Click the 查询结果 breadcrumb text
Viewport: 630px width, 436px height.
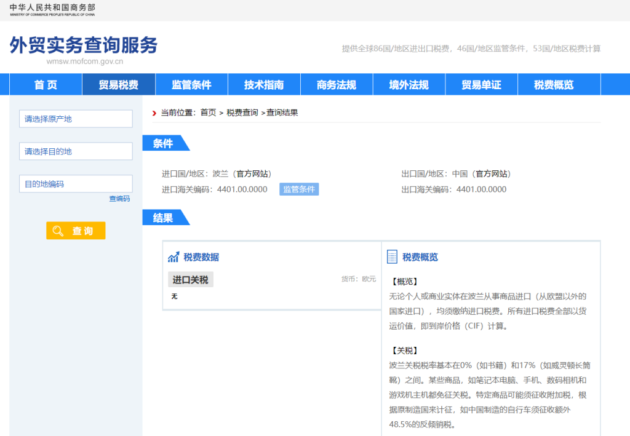pyautogui.click(x=282, y=113)
